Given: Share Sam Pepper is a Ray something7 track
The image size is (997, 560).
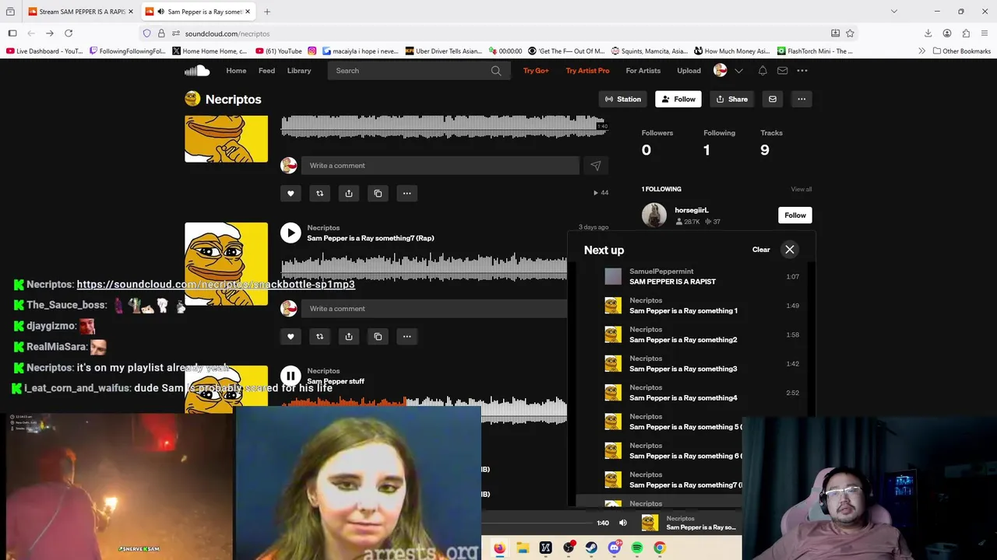Looking at the screenshot, I should click(x=349, y=336).
